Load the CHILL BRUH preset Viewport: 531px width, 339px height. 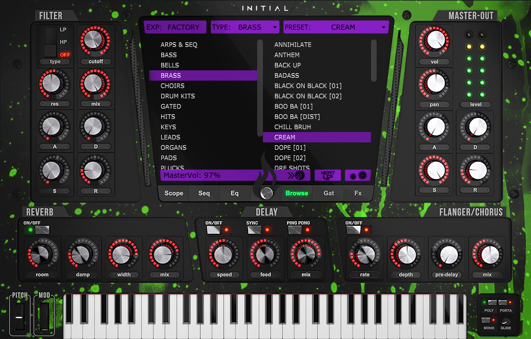293,127
